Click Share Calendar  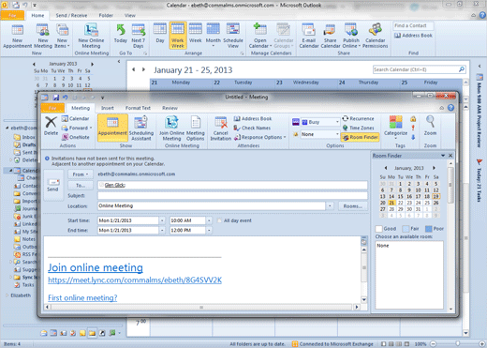pos(331,36)
